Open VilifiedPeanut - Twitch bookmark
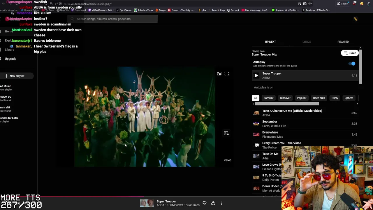 [101, 10]
